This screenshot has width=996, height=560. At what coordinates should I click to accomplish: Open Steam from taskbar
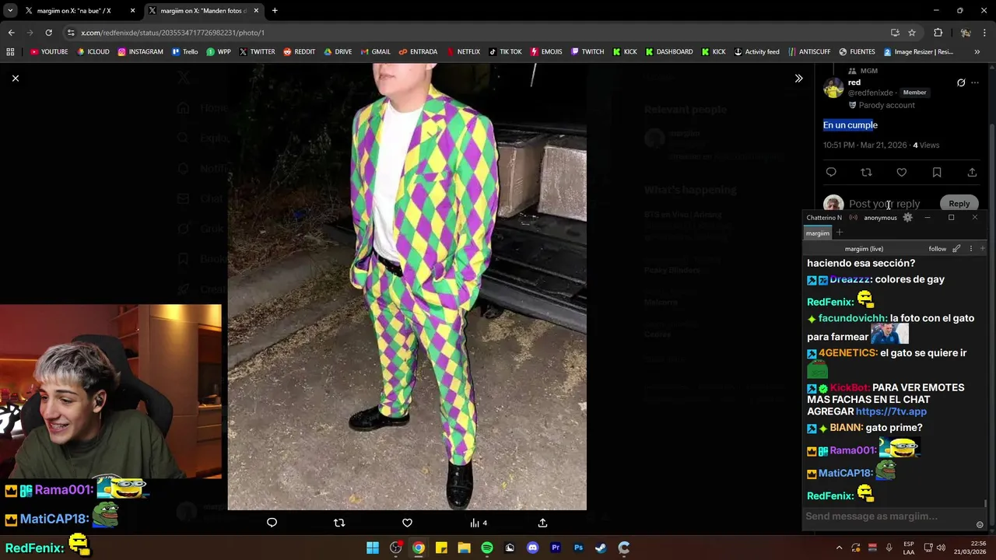tap(601, 548)
